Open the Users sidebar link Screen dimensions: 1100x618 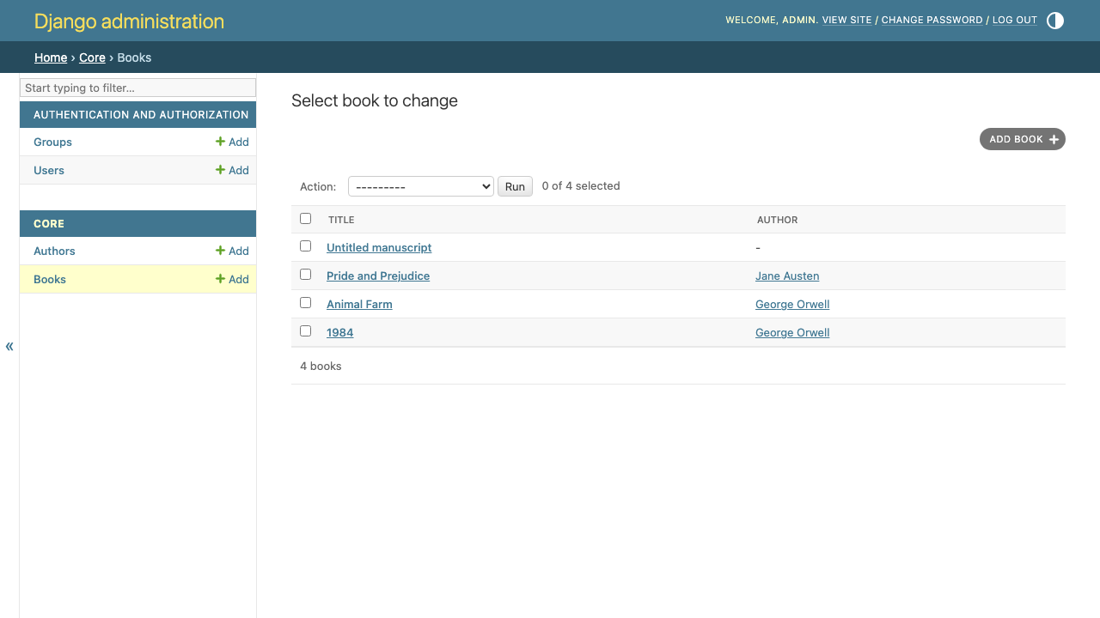(49, 170)
